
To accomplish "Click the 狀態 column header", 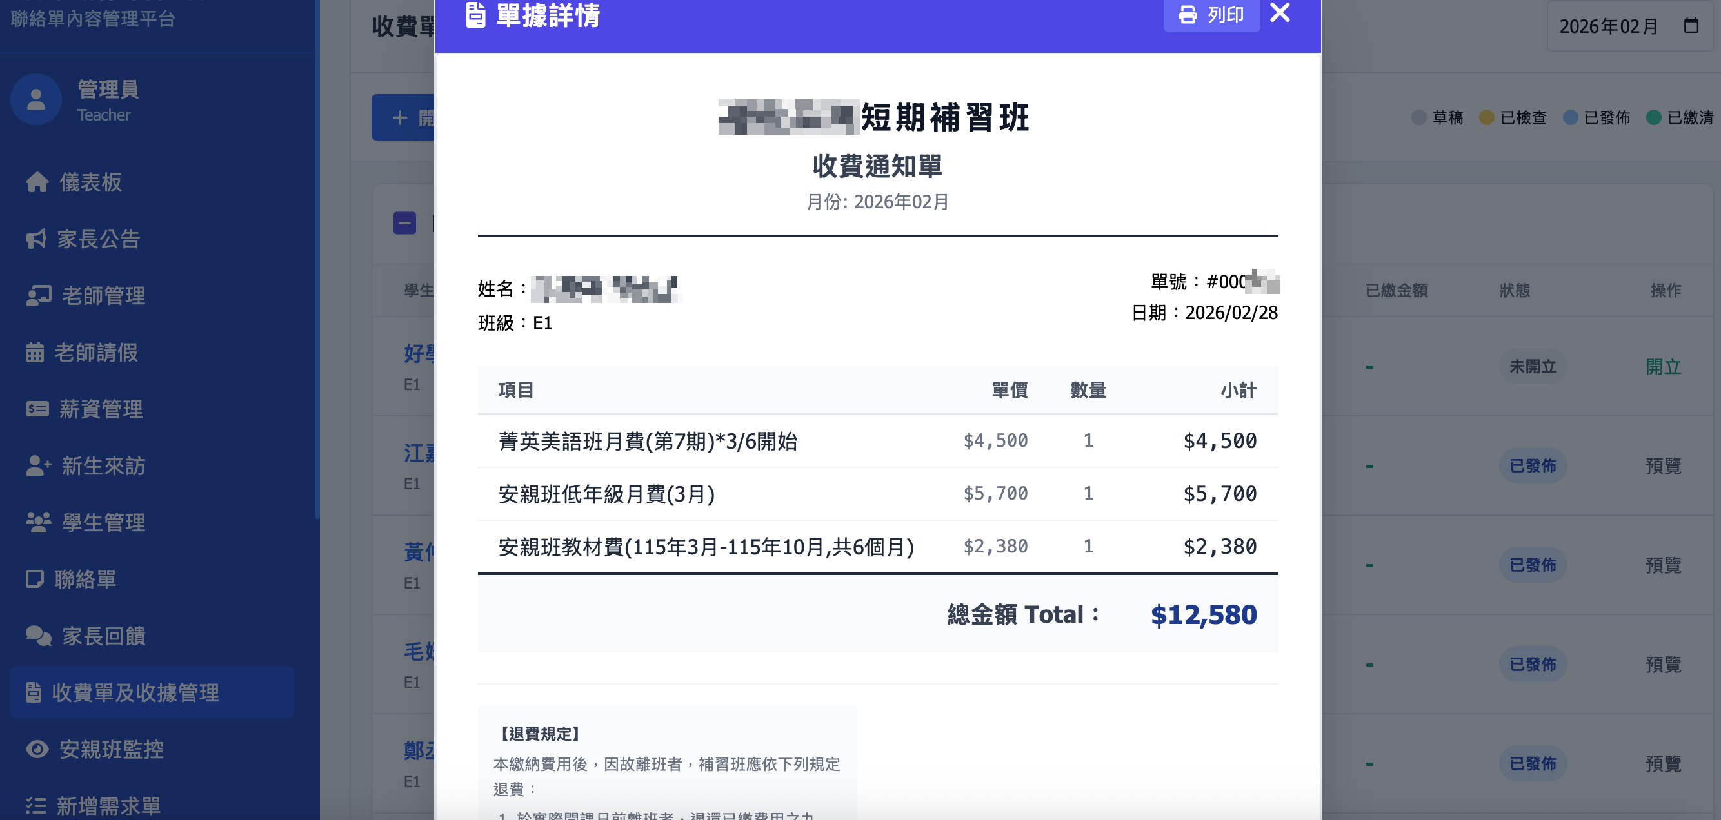I will (1515, 291).
